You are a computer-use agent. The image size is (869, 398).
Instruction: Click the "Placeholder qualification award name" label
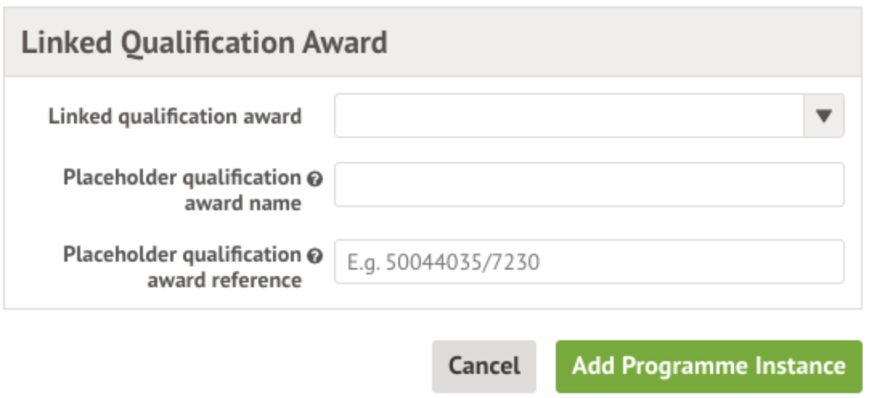[x=182, y=190]
